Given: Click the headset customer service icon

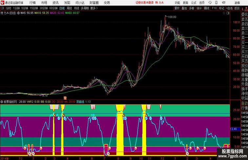Looking at the screenshot, I should (210, 3).
